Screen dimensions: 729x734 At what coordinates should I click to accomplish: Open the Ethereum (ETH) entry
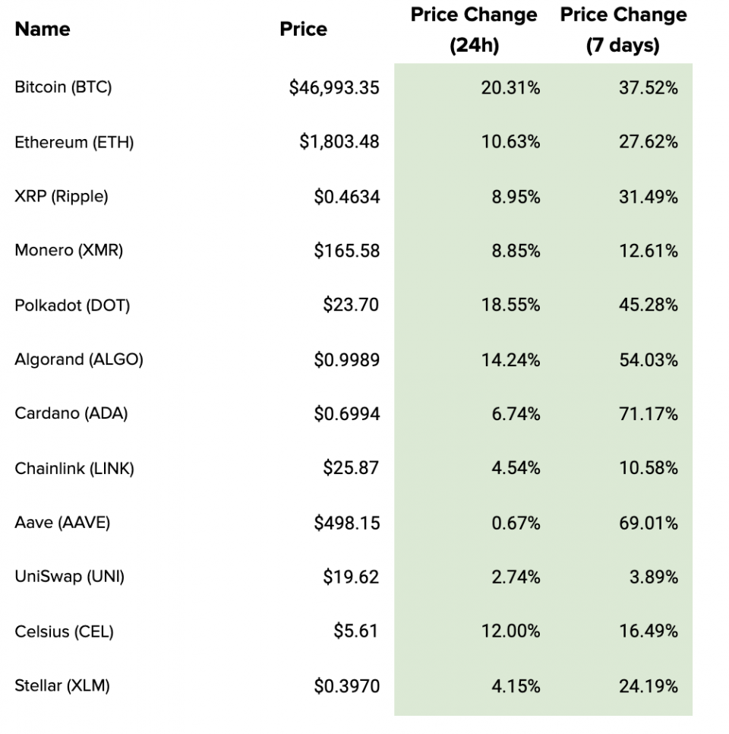(x=74, y=142)
